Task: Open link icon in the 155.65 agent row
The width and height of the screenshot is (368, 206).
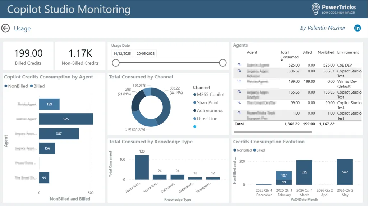Action: click(x=239, y=91)
